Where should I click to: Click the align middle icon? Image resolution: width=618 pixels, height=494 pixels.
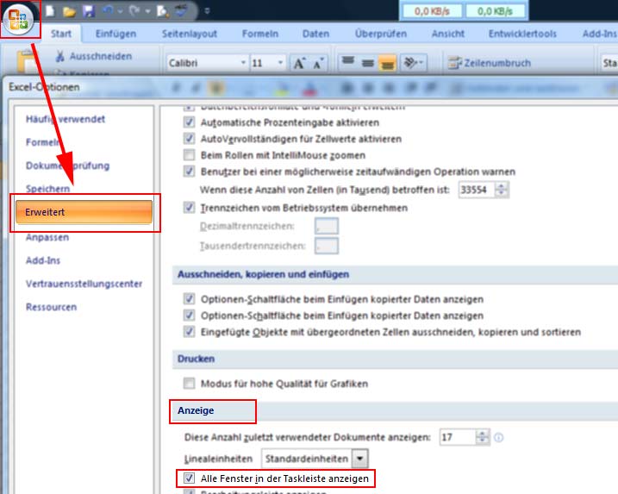368,63
